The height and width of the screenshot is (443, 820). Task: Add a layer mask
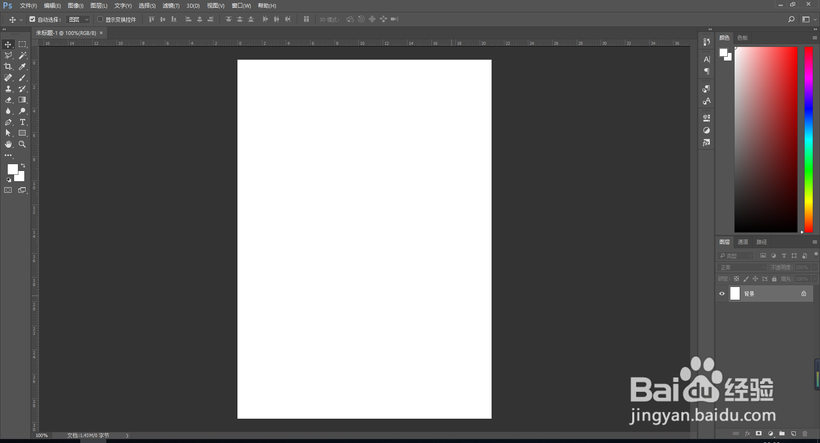(x=758, y=434)
